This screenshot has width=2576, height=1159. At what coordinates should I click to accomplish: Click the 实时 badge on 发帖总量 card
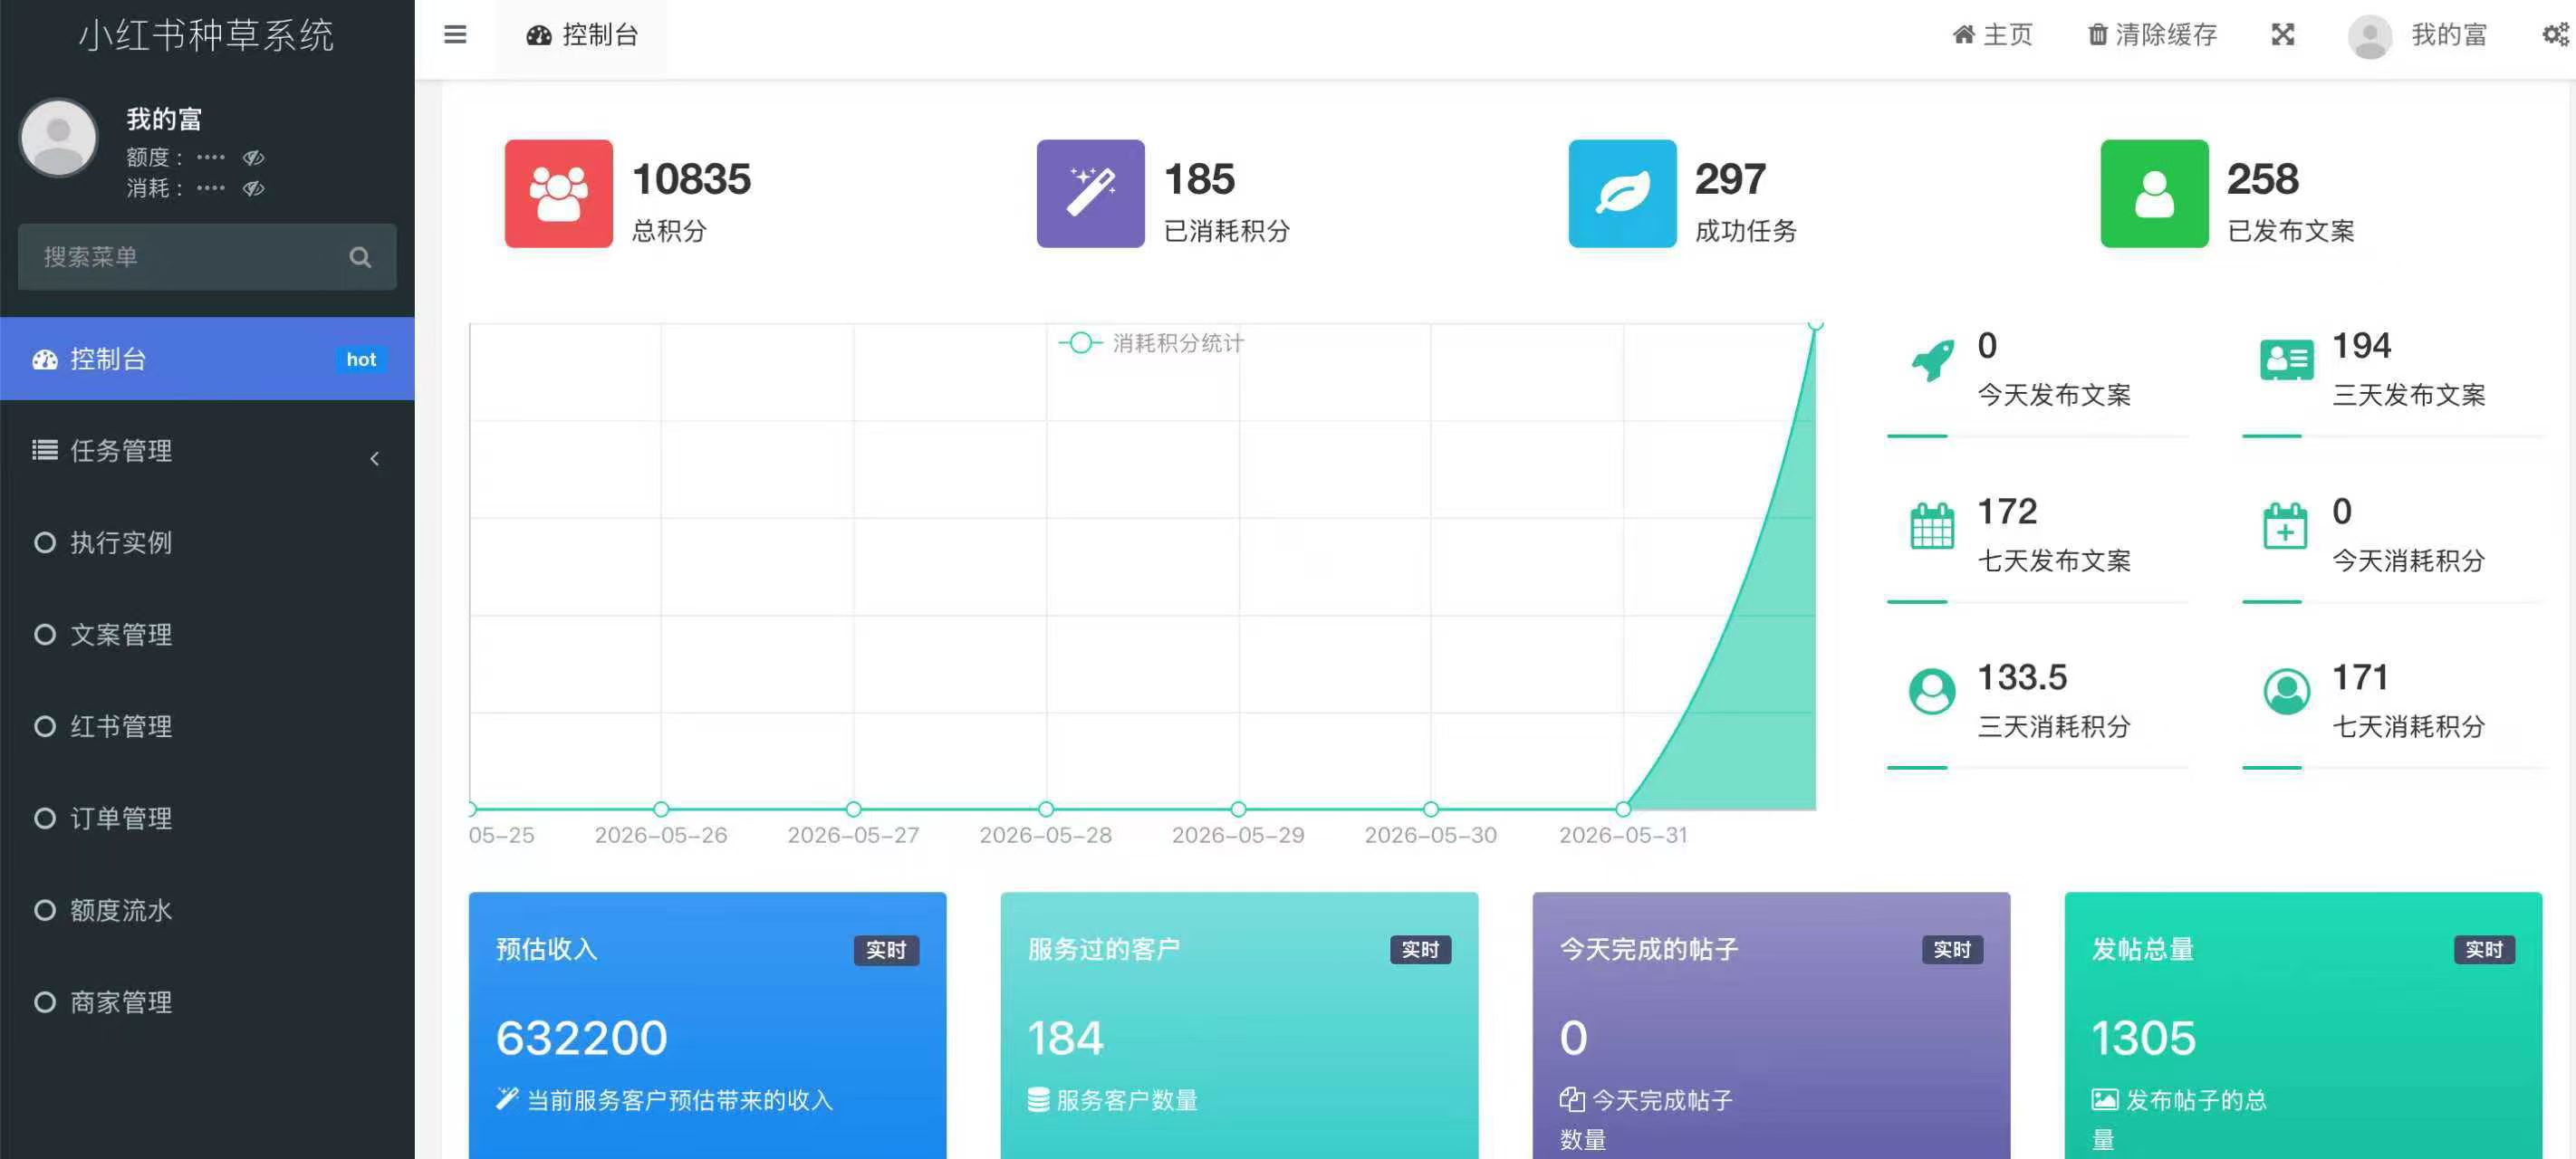click(2484, 950)
